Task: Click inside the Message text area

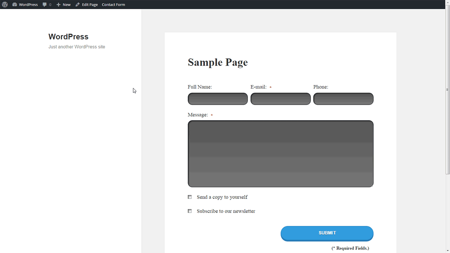Action: coord(281,154)
